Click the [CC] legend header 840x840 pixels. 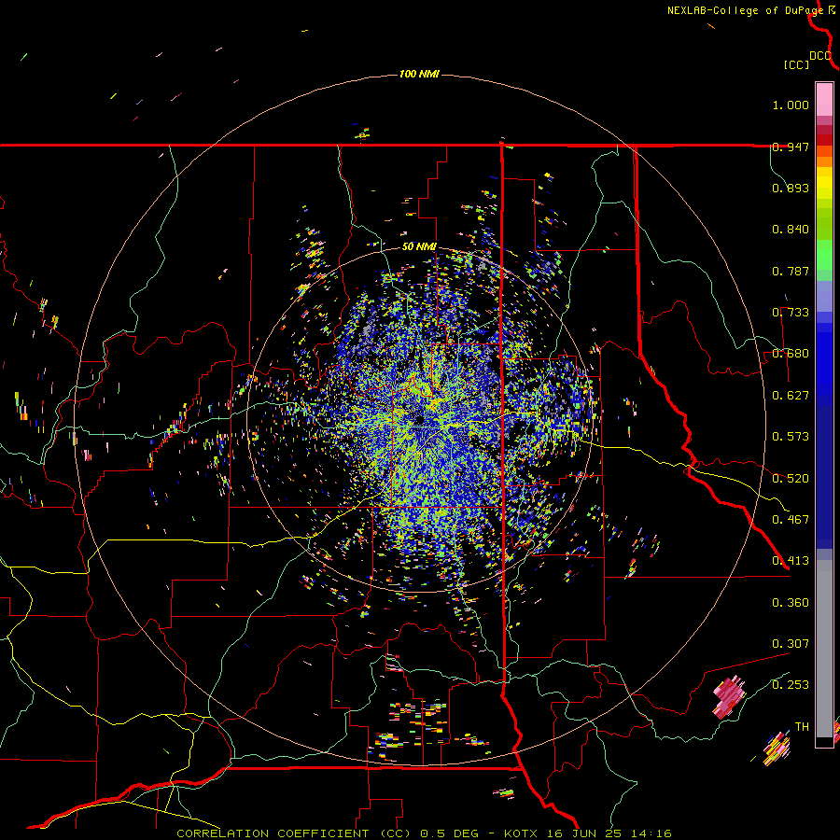[797, 64]
